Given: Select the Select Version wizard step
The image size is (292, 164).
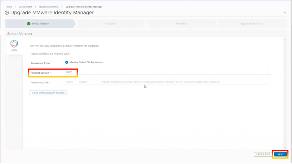Looking at the screenshot, I should [x=40, y=24].
